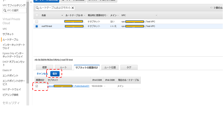The height and width of the screenshot is (125, 223).
Task: Click the magnifier icon in VPC filter box
Action: (5, 11)
